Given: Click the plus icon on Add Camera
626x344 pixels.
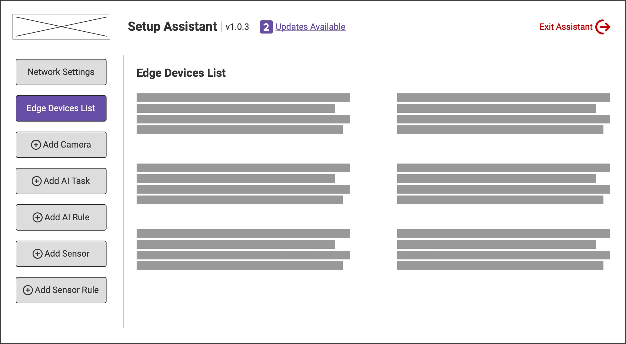Looking at the screenshot, I should pos(37,145).
